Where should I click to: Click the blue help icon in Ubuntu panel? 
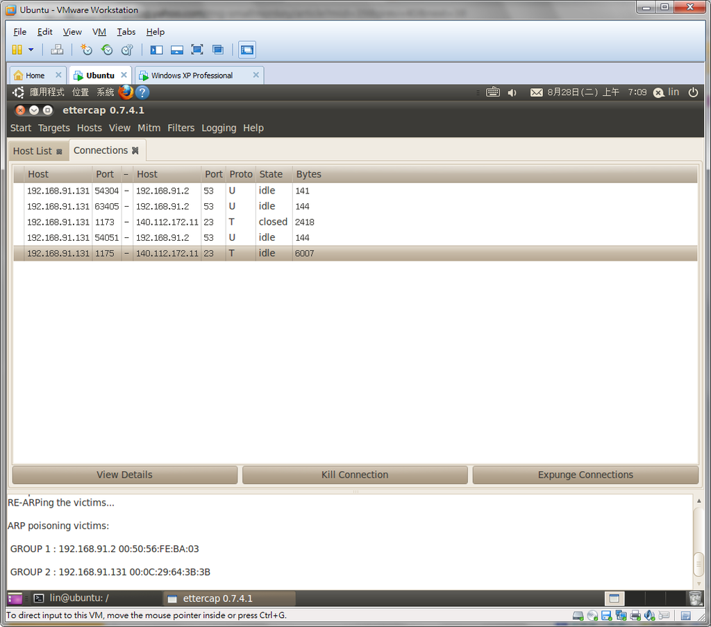(142, 92)
